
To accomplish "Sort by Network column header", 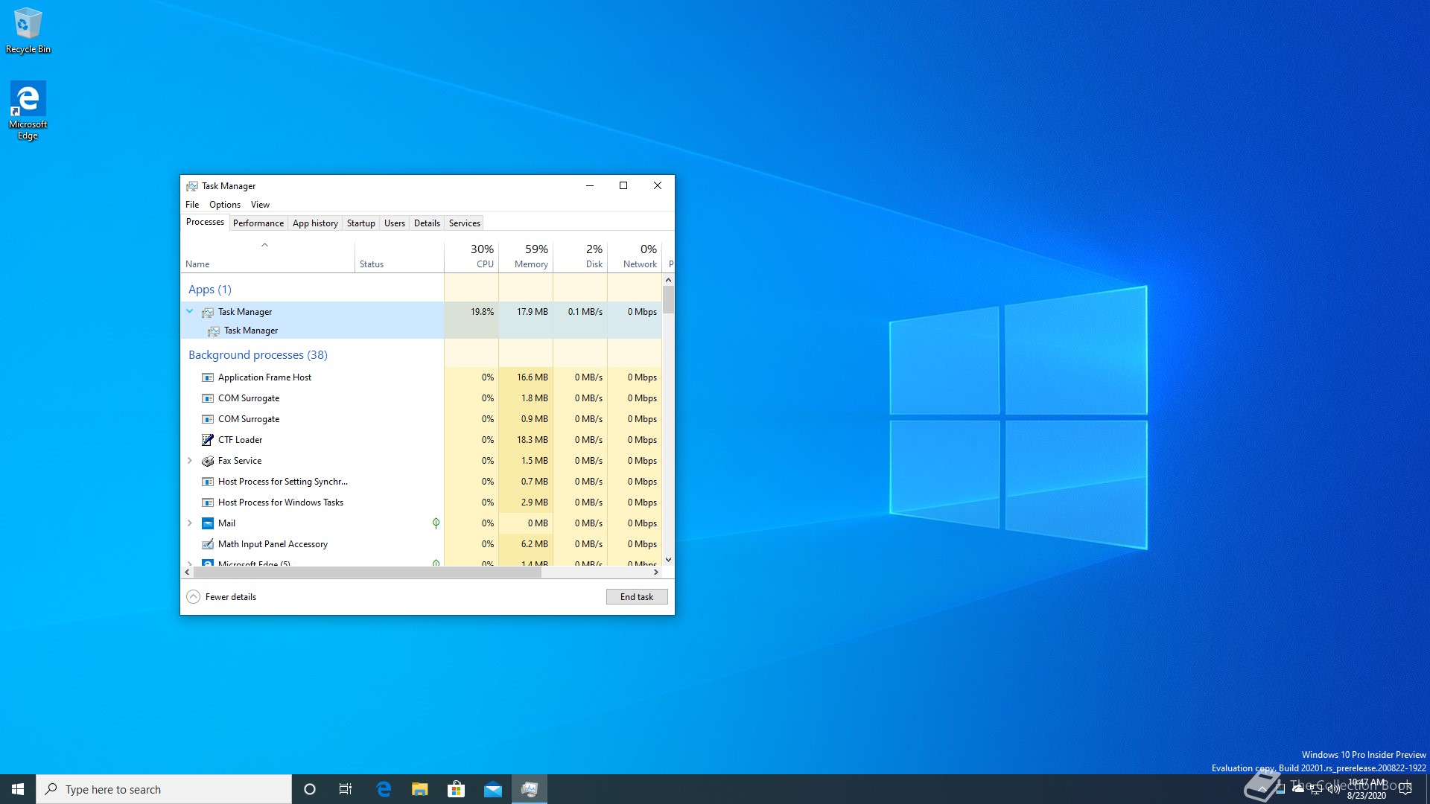I will [635, 257].
